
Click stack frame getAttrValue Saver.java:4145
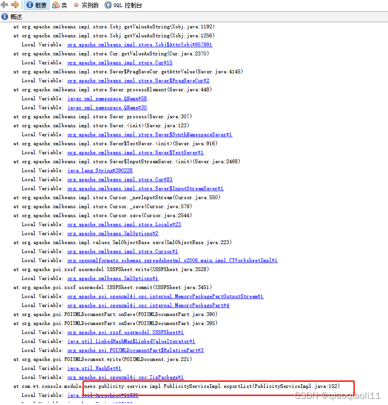pyautogui.click(x=128, y=71)
